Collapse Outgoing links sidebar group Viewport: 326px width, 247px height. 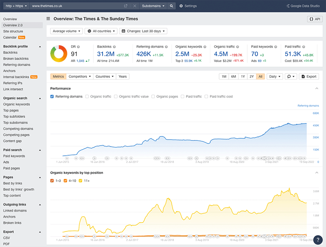click(x=40, y=205)
